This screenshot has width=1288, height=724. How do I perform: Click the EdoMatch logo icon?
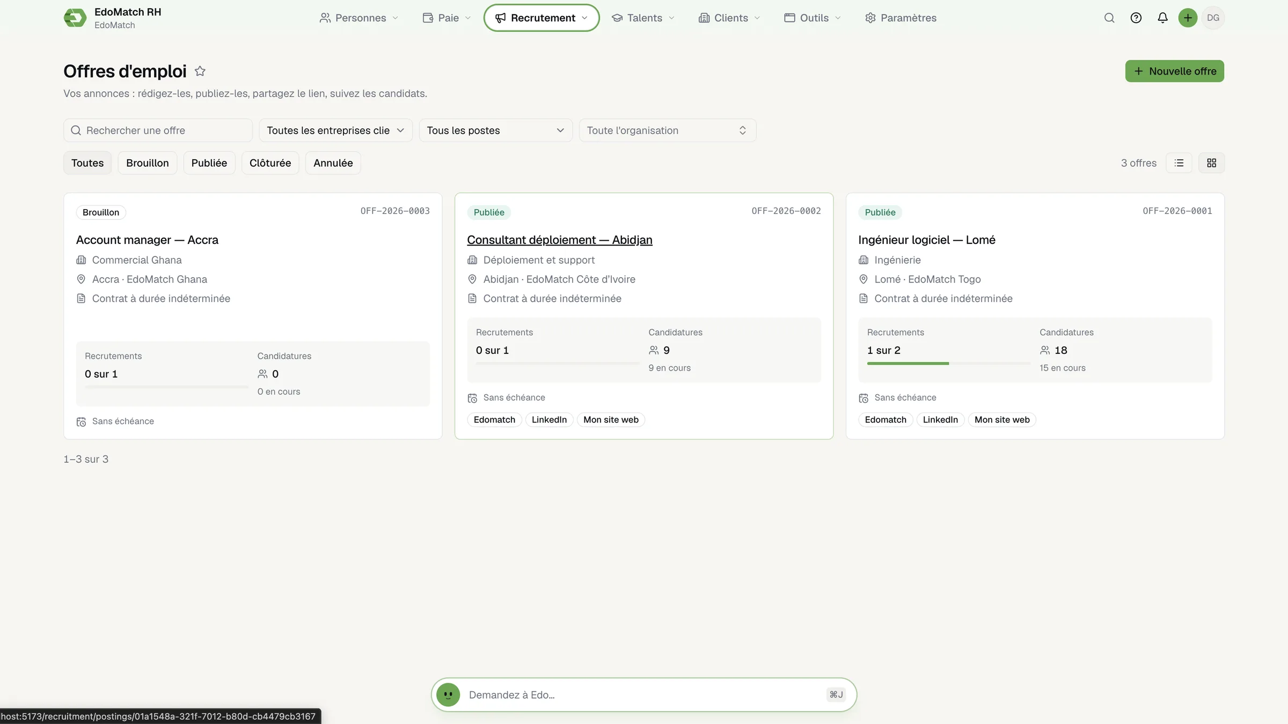pos(75,18)
